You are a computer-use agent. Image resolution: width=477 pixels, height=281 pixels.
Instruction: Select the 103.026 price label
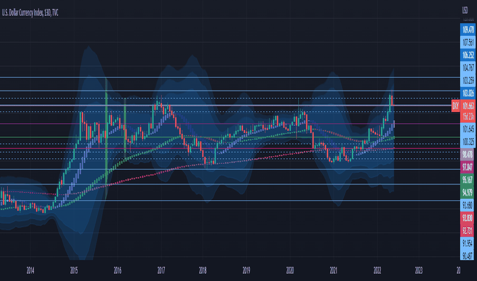[467, 93]
